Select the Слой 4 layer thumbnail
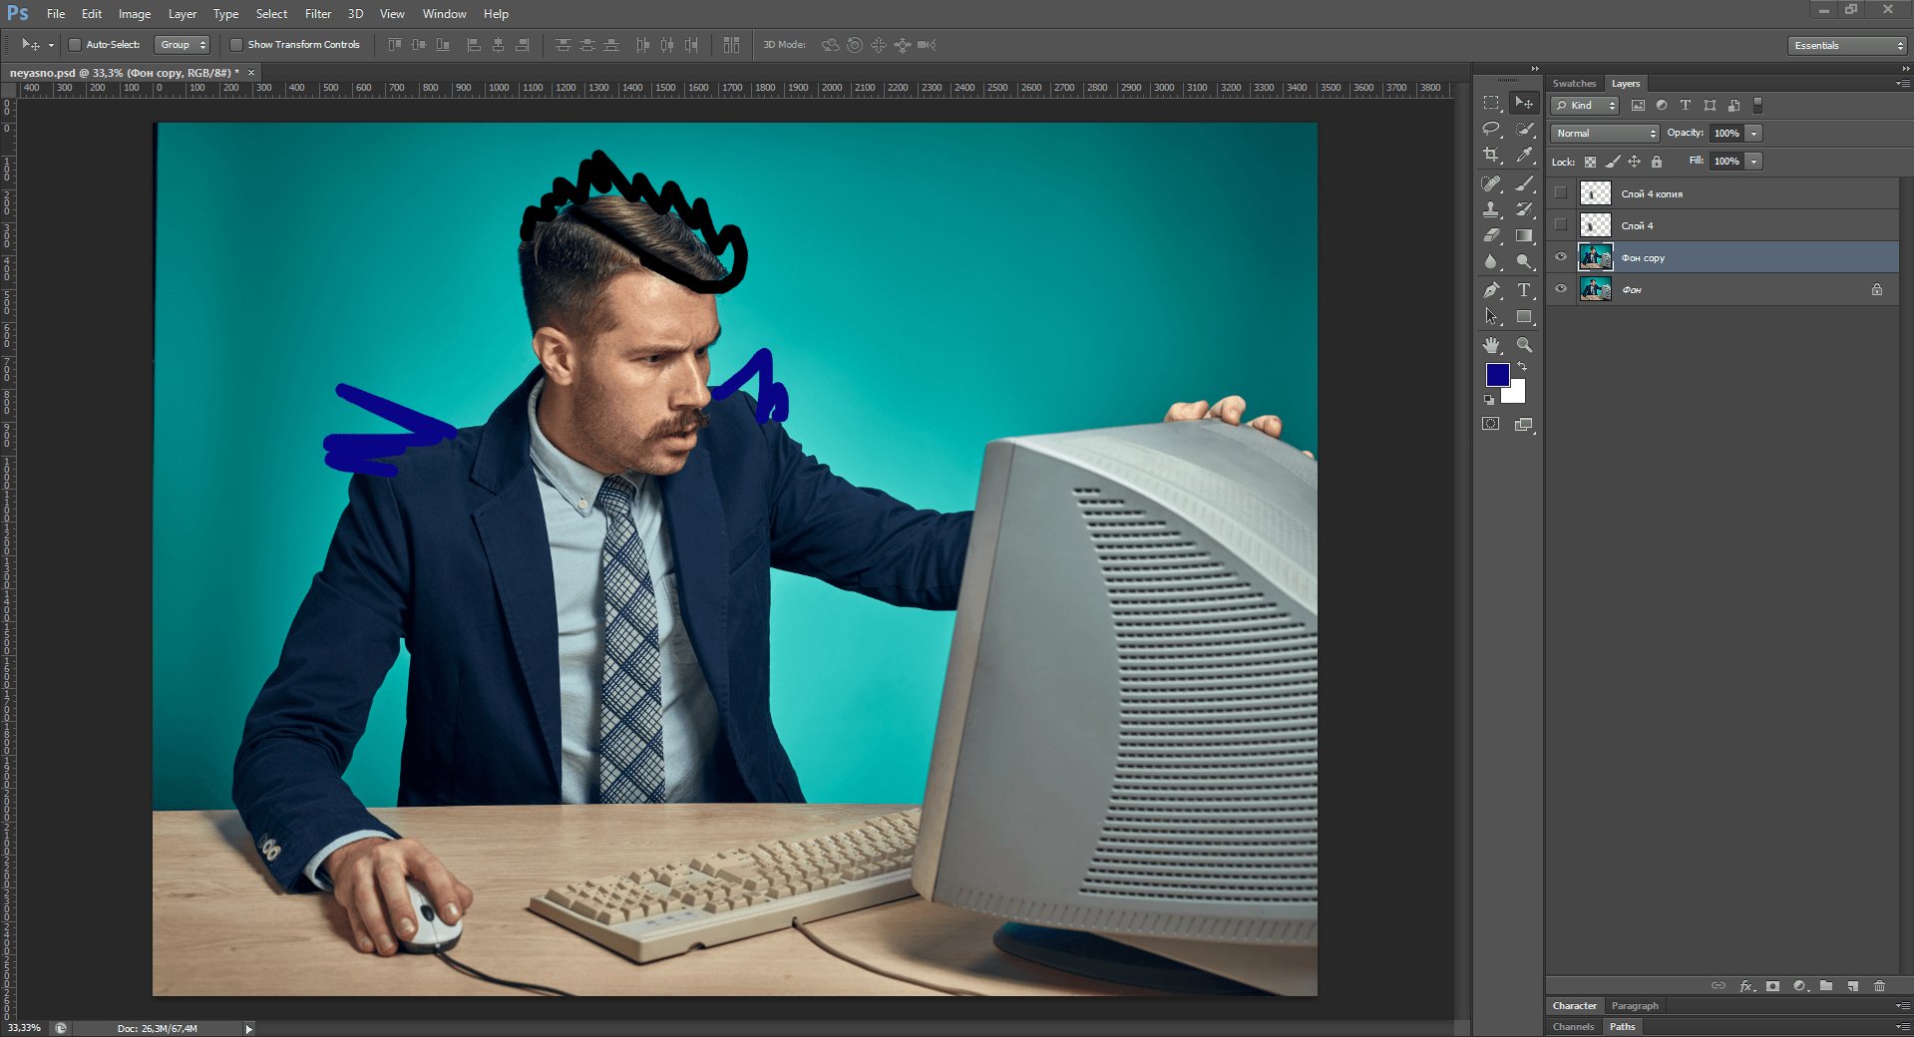 coord(1595,225)
